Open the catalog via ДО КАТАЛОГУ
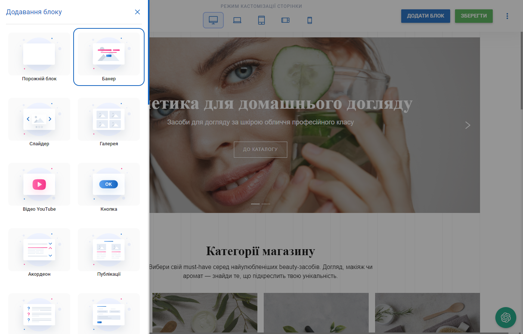The width and height of the screenshot is (523, 334). [260, 149]
